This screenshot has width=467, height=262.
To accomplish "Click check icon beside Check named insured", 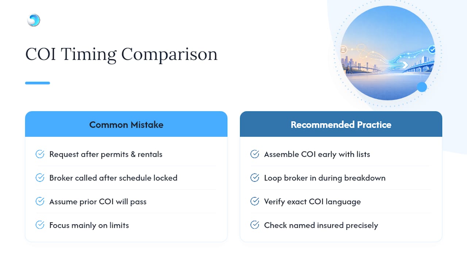I will point(255,225).
